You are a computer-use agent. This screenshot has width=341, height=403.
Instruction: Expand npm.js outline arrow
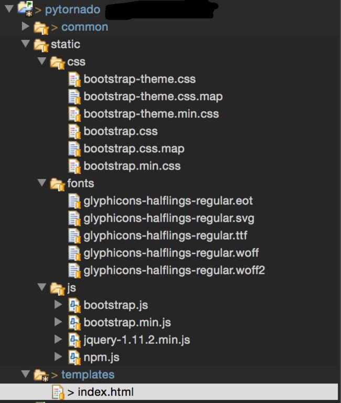[58, 356]
